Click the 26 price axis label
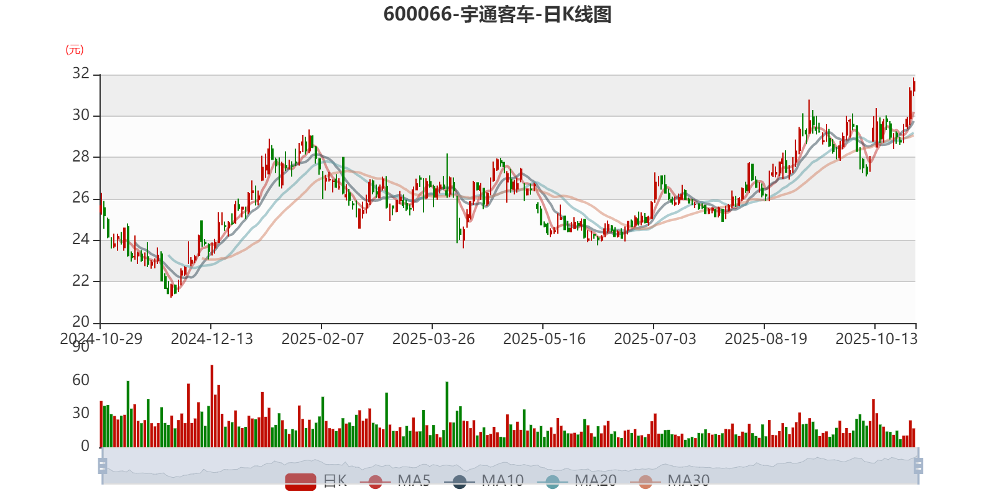This screenshot has width=995, height=497. (81, 198)
